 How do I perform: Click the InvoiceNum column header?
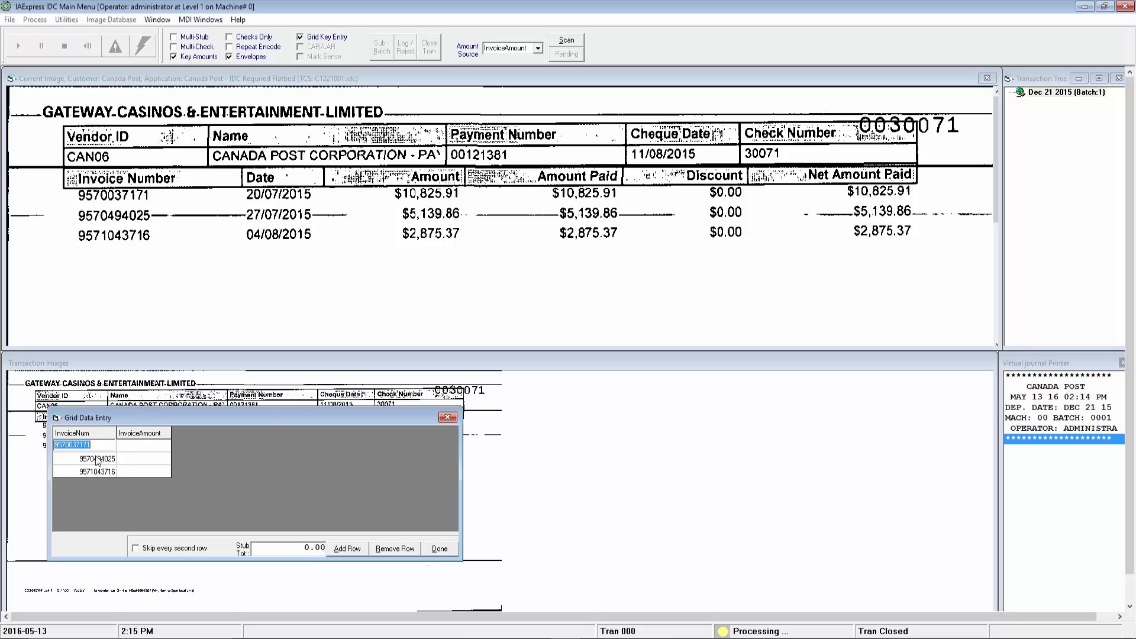pyautogui.click(x=85, y=433)
